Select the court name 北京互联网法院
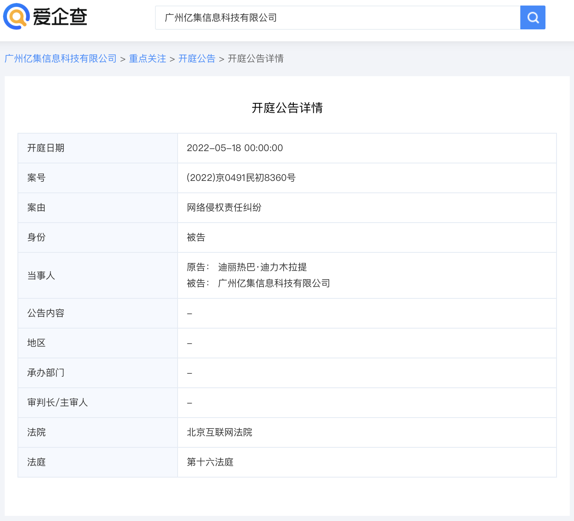The height and width of the screenshot is (521, 574). 219,432
